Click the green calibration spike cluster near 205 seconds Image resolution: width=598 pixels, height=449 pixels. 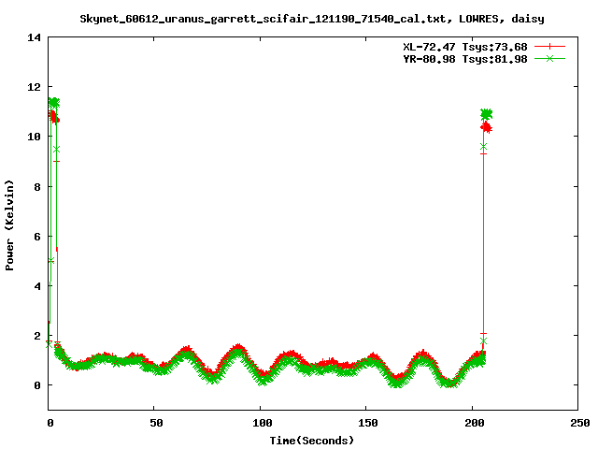487,114
